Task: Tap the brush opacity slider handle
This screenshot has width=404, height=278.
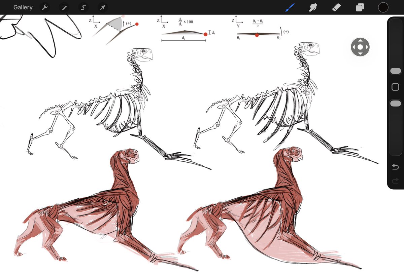Action: pos(395,104)
